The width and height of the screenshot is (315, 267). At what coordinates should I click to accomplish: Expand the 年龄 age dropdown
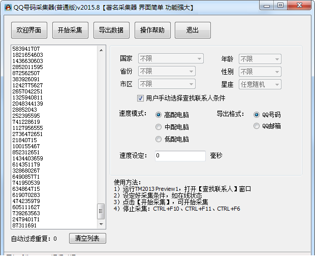tap(260, 59)
